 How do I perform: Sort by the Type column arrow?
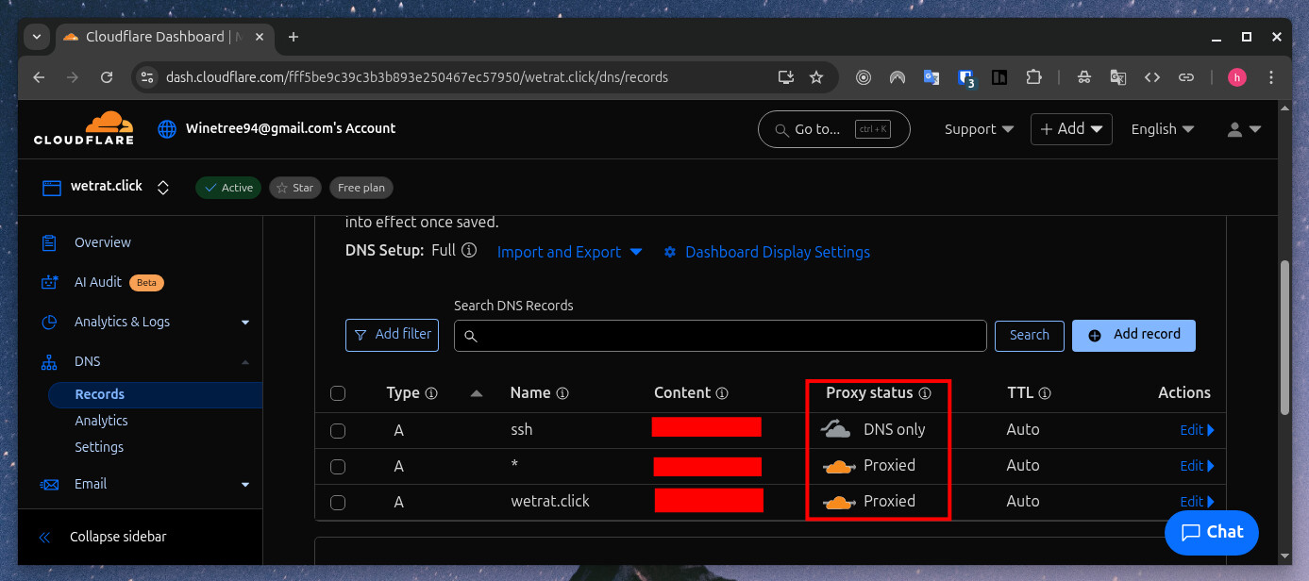click(x=476, y=393)
